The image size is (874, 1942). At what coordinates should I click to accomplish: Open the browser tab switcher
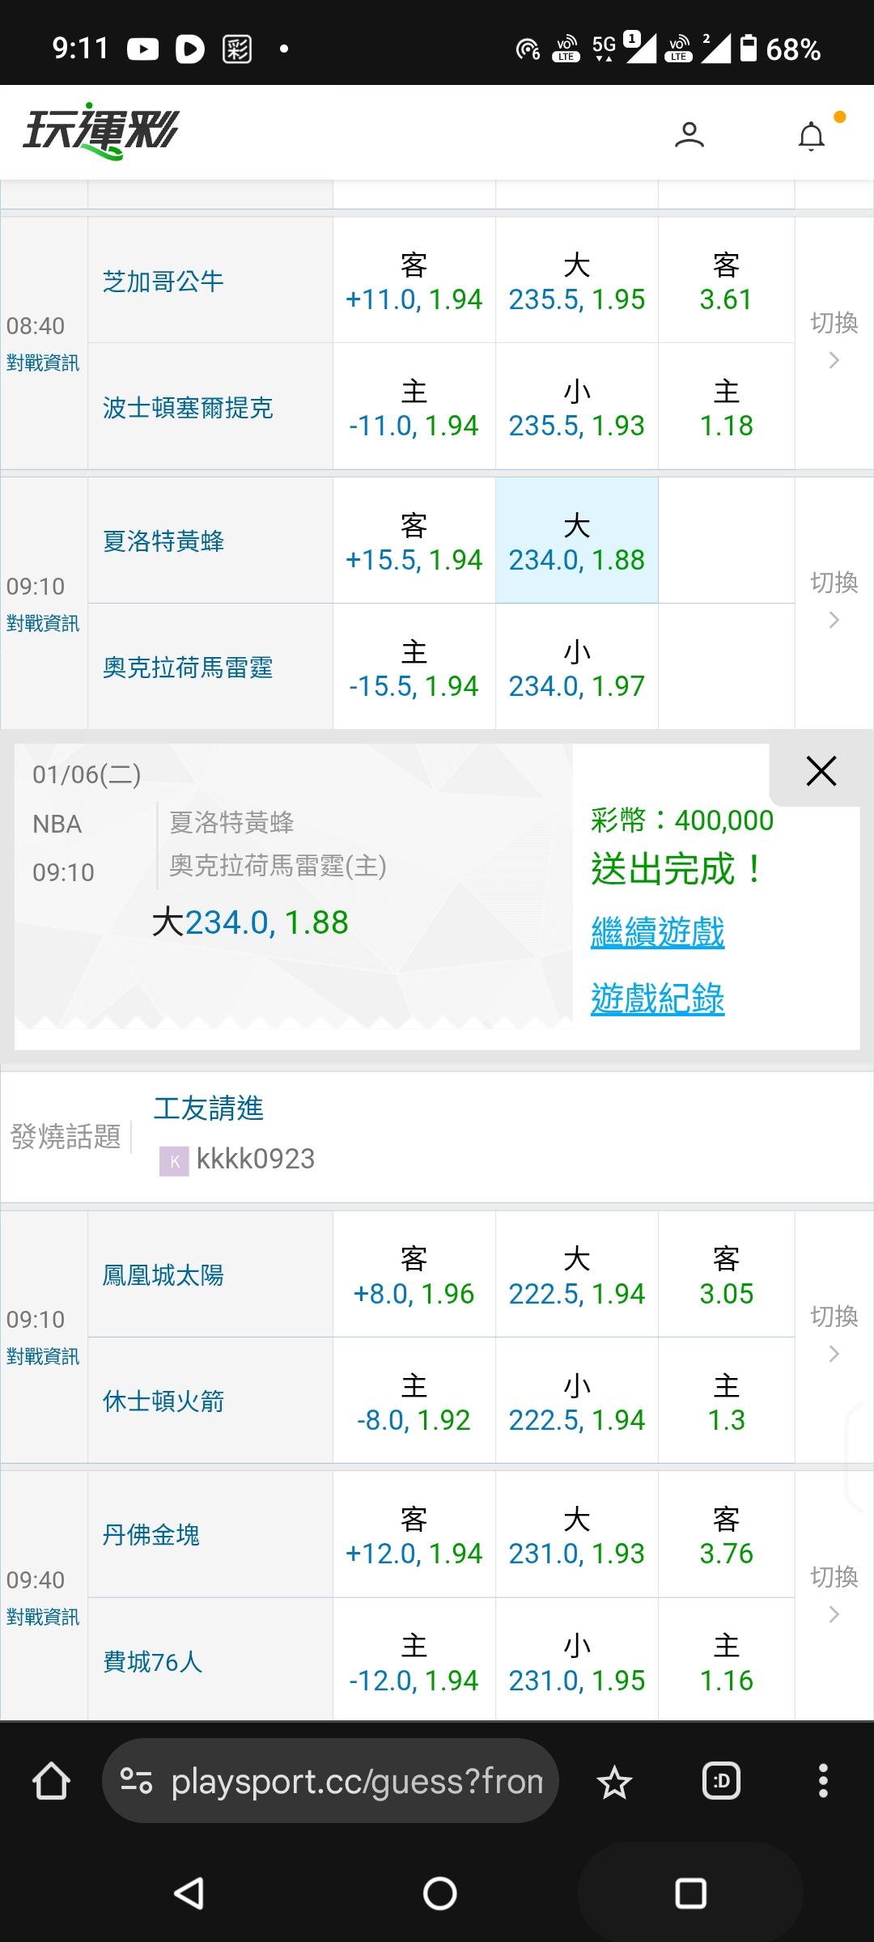[x=721, y=1781]
